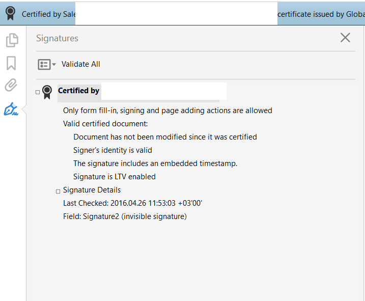Click the Signature Details label
Image resolution: width=365 pixels, height=301 pixels.
pos(92,190)
